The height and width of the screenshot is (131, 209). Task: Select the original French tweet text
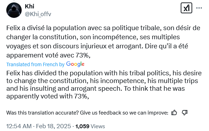[103, 42]
